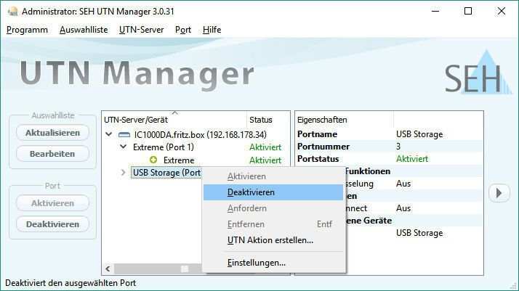Click the green plus icon beside Extreme
The width and height of the screenshot is (519, 291).
[153, 160]
